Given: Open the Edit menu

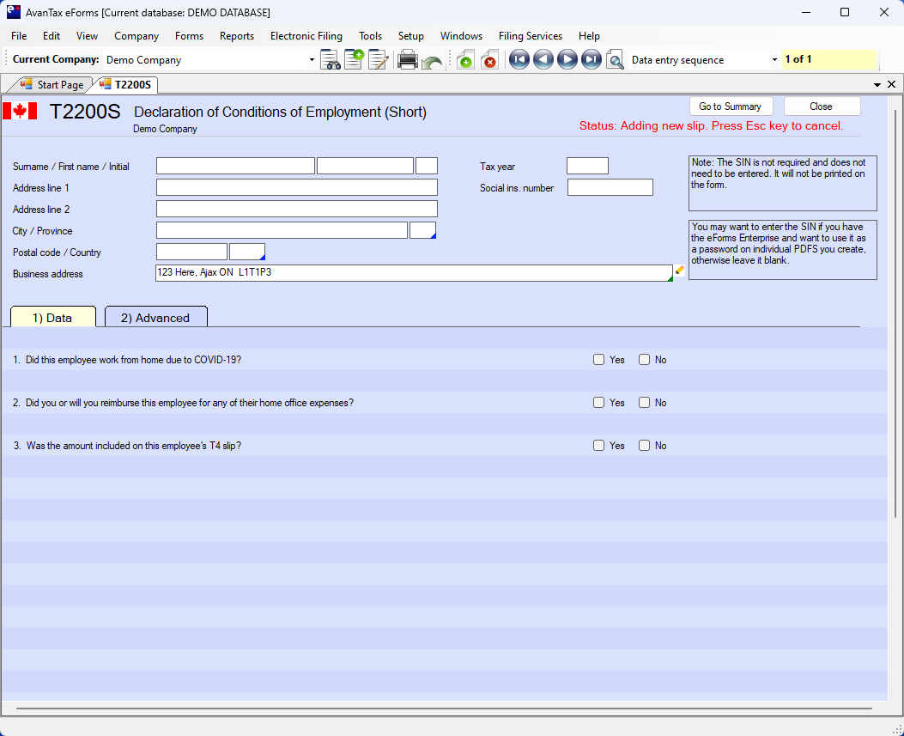Looking at the screenshot, I should [x=52, y=36].
